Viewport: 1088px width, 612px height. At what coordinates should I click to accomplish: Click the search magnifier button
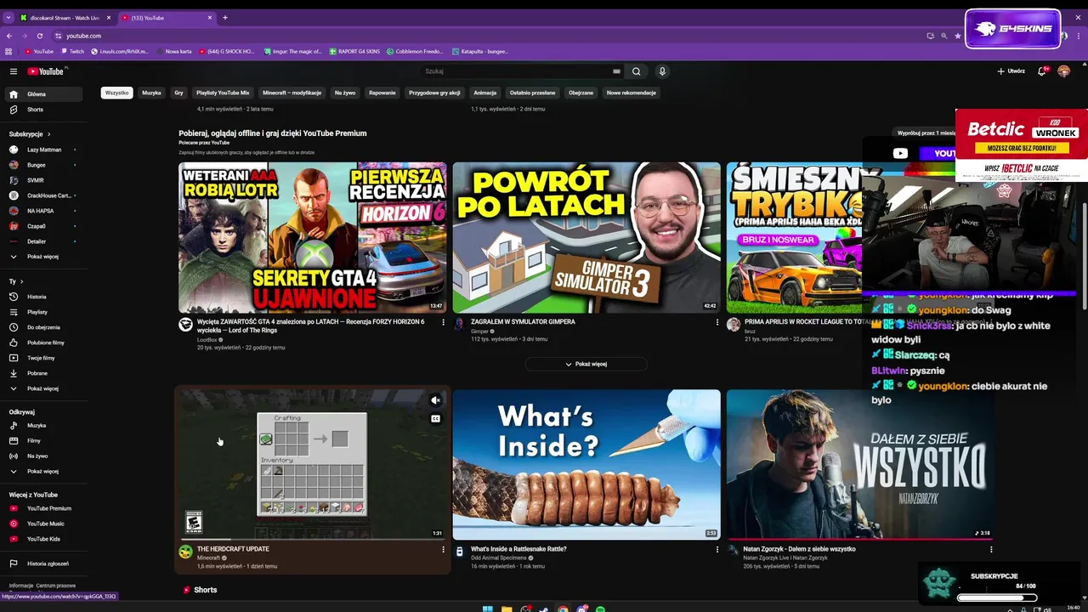(636, 71)
